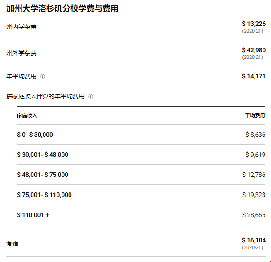Click the $ 16,104 room and board value
The width and height of the screenshot is (271, 262).
pyautogui.click(x=254, y=240)
